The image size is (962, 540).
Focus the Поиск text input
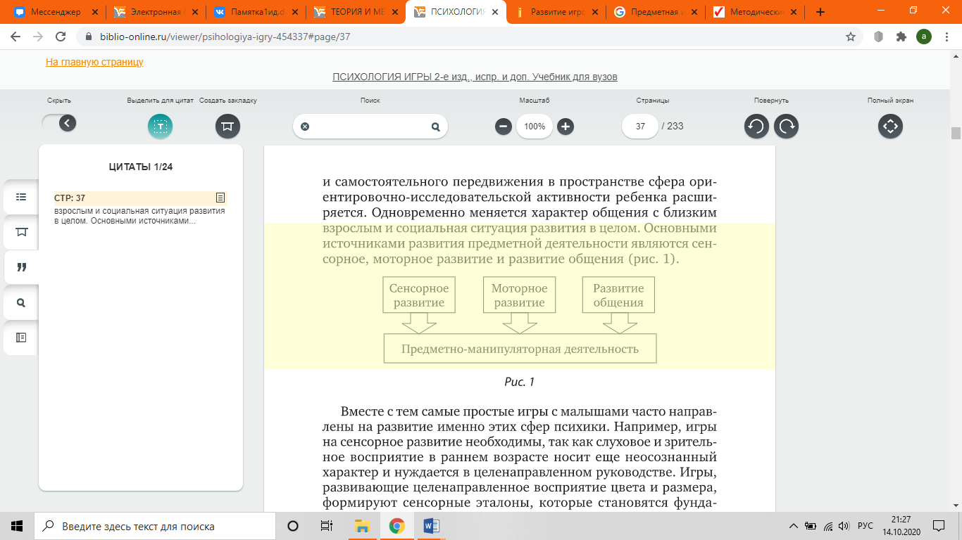pyautogui.click(x=370, y=127)
